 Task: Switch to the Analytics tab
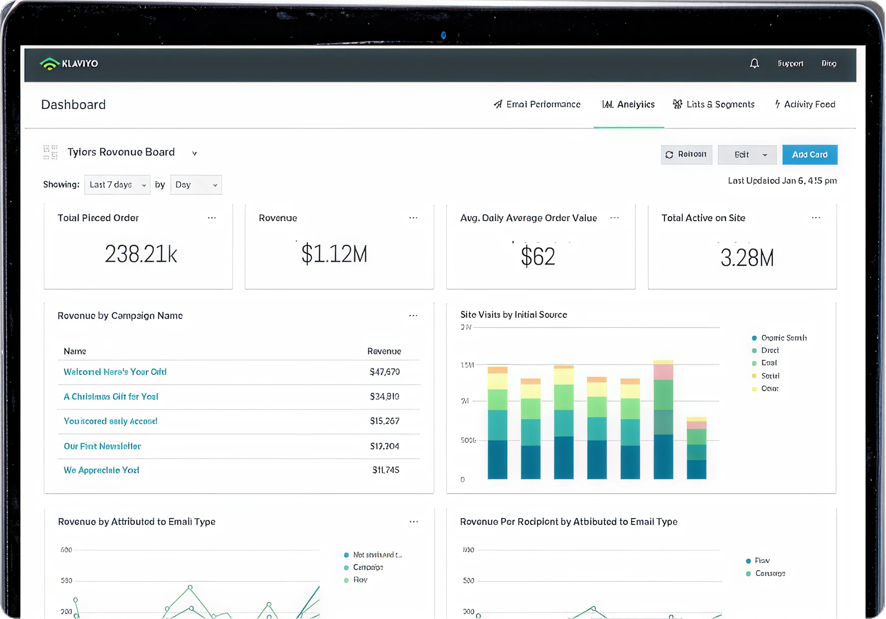pos(635,104)
